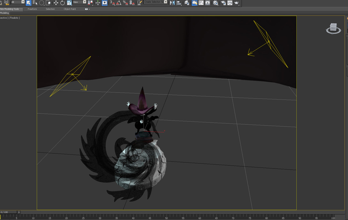
Task: Open the Realistic shading viewport menu
Action: tap(15, 18)
